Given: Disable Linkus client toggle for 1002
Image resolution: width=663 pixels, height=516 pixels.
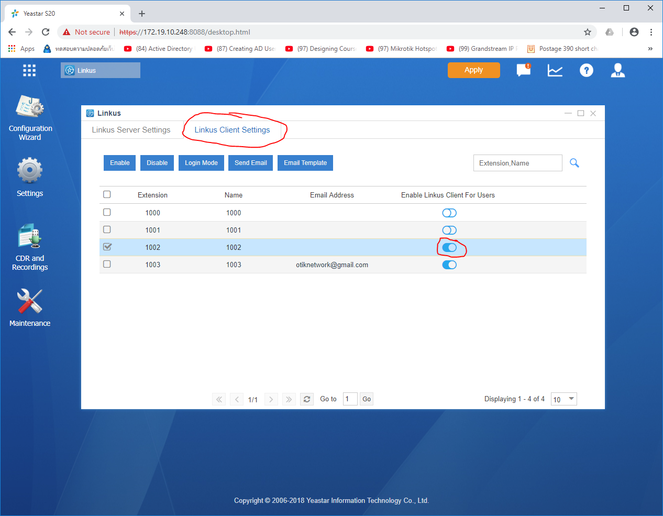Looking at the screenshot, I should tap(449, 247).
